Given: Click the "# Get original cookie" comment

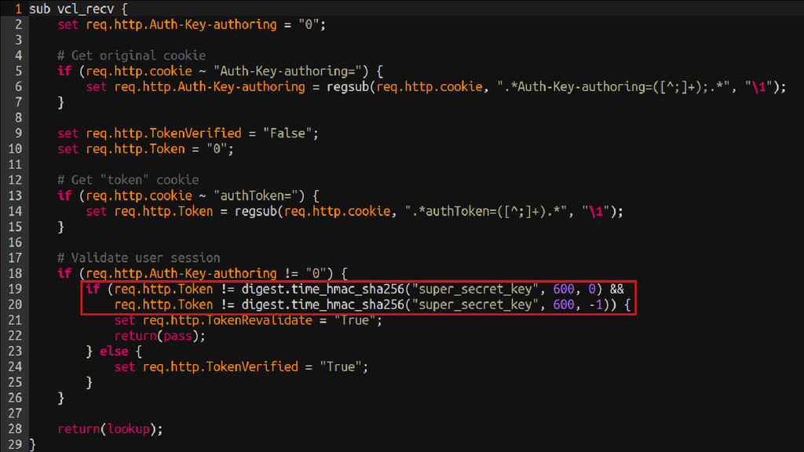Looking at the screenshot, I should (131, 56).
